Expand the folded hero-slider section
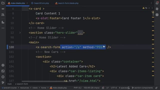This screenshot has width=160, height=90. [x=20, y=33]
